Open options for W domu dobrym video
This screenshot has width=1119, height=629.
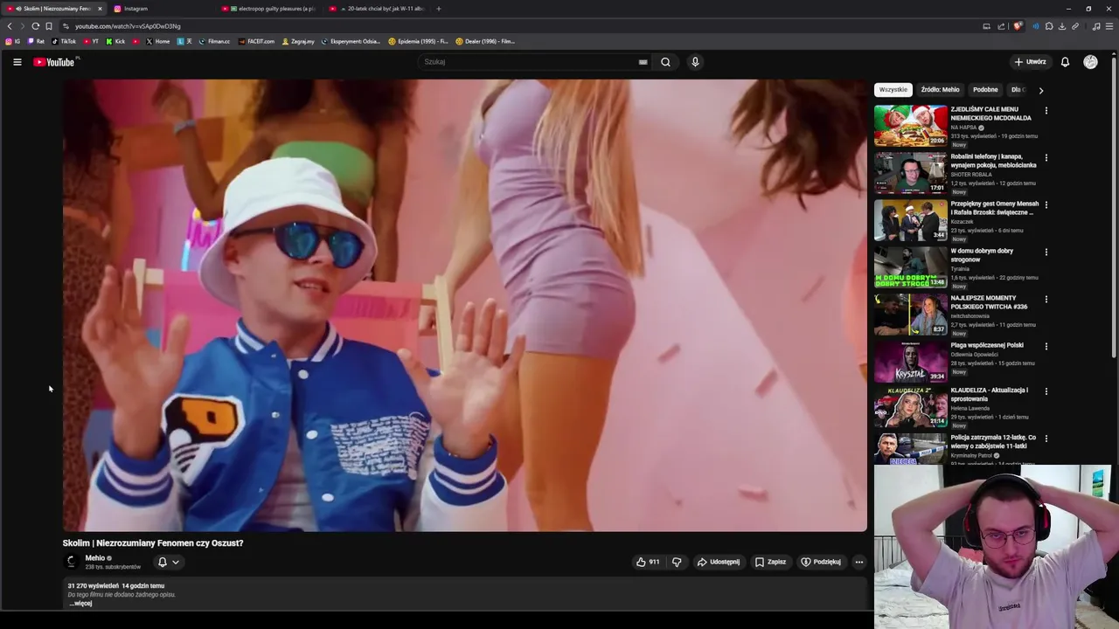pyautogui.click(x=1046, y=252)
